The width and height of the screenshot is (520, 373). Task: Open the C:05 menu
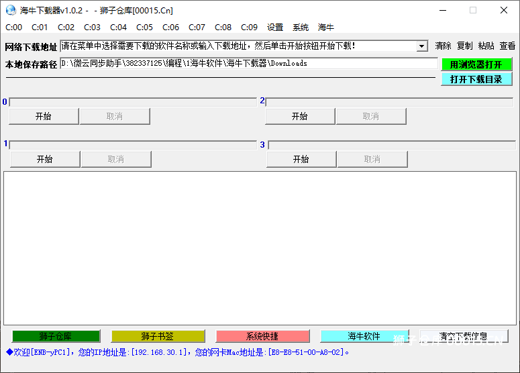tap(144, 28)
